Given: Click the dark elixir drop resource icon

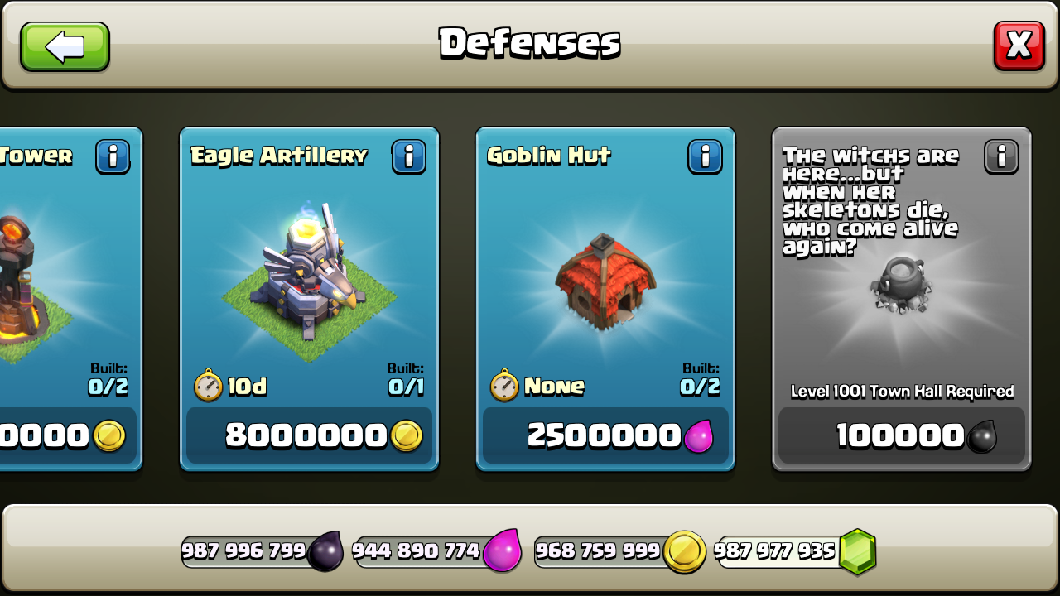Looking at the screenshot, I should click(x=325, y=551).
